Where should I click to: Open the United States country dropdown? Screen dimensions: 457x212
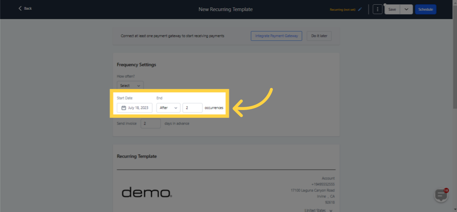[x=318, y=210]
